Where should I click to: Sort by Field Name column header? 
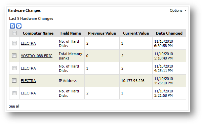[x=71, y=33]
